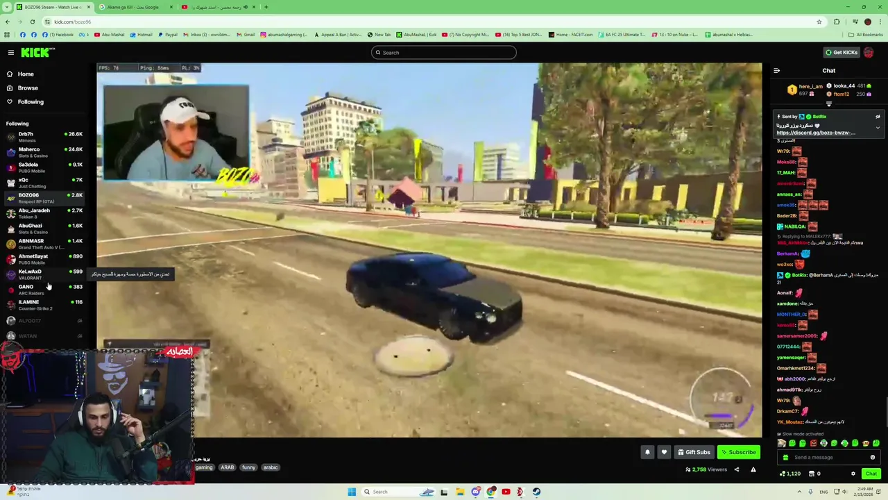Insert first quick emote above chat input

pyautogui.click(x=782, y=443)
